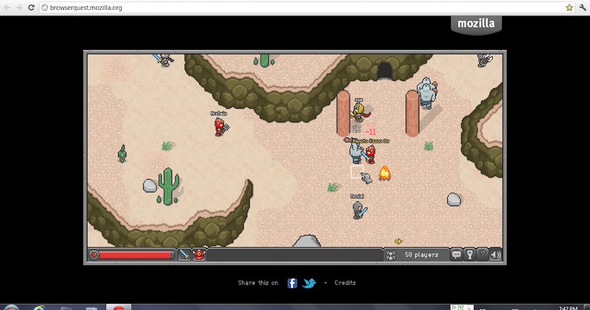Open the player population group icon
The image size is (590, 310).
[x=391, y=254]
